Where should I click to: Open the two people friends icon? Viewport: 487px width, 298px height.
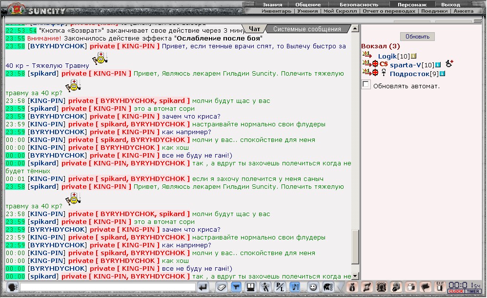coord(411,287)
